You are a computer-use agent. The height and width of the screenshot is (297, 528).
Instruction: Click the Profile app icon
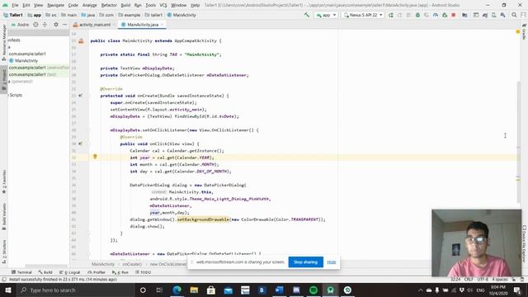pyautogui.click(x=436, y=15)
